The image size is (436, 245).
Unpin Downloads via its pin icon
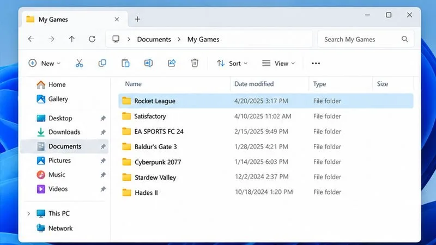(103, 132)
